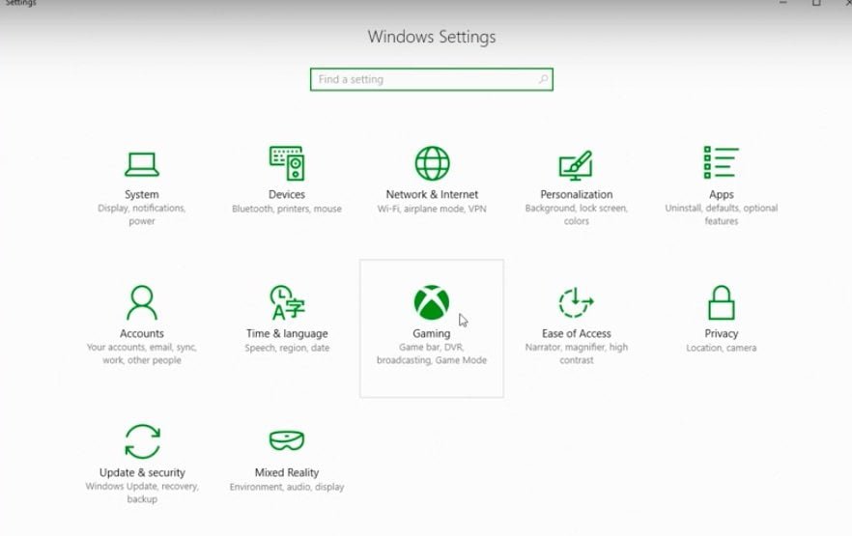Click 'Environment, audio, display' description
Image resolution: width=852 pixels, height=536 pixels.
click(287, 487)
